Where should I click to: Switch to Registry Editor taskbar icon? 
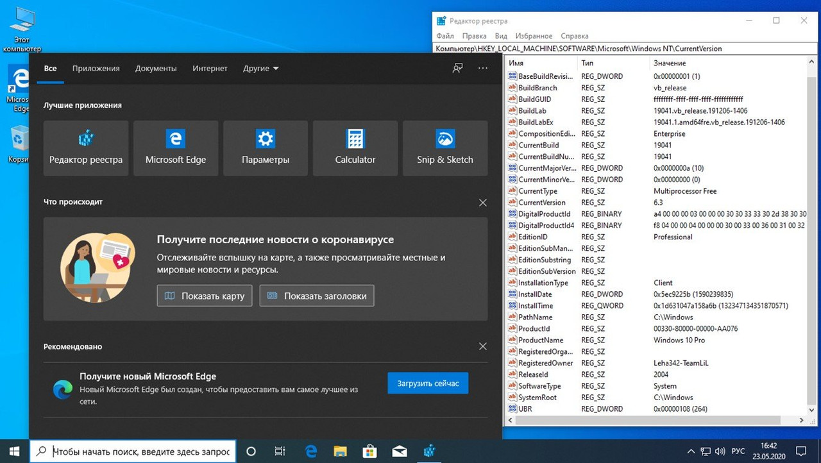click(x=429, y=451)
